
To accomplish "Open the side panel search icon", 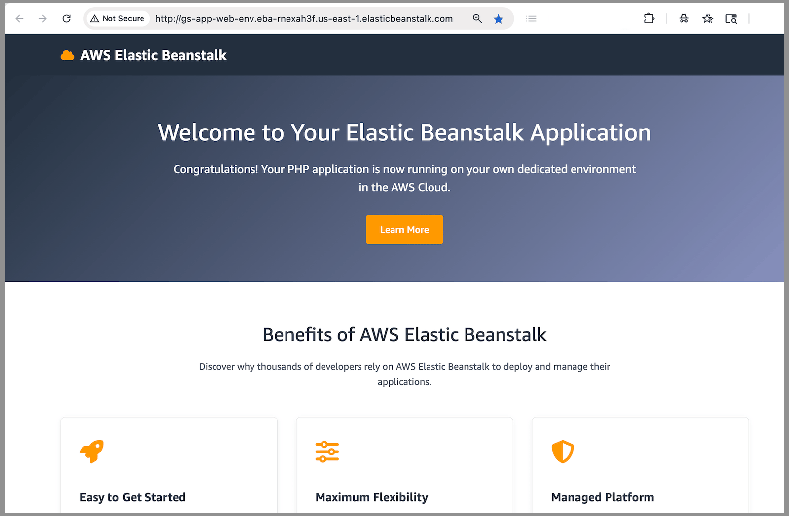I will tap(731, 18).
